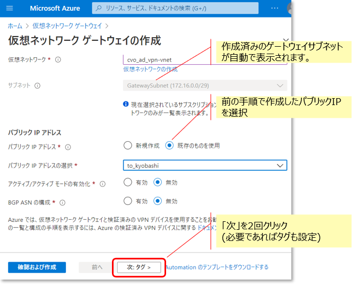
Task: Open the GatewaySubnet subnet dropdown
Action: 205,85
